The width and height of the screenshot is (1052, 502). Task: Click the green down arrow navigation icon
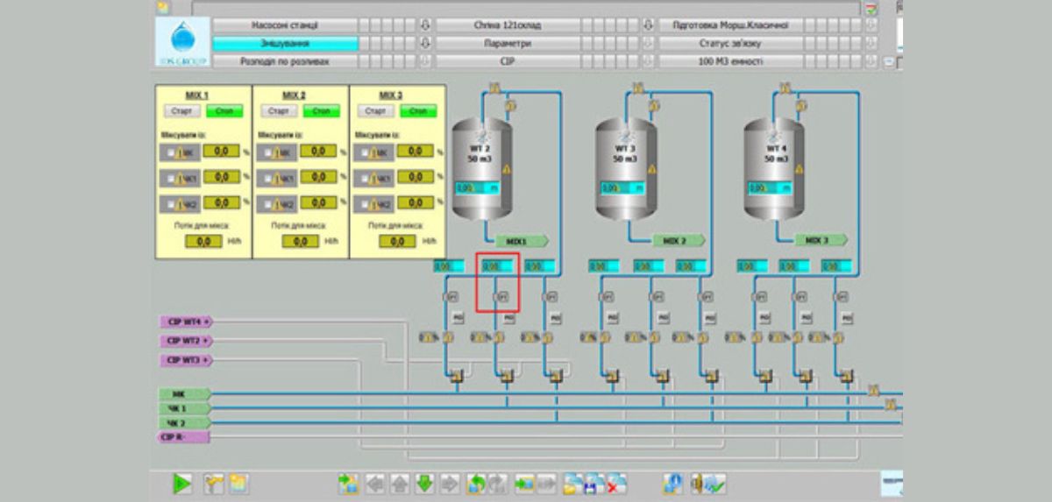point(424,484)
